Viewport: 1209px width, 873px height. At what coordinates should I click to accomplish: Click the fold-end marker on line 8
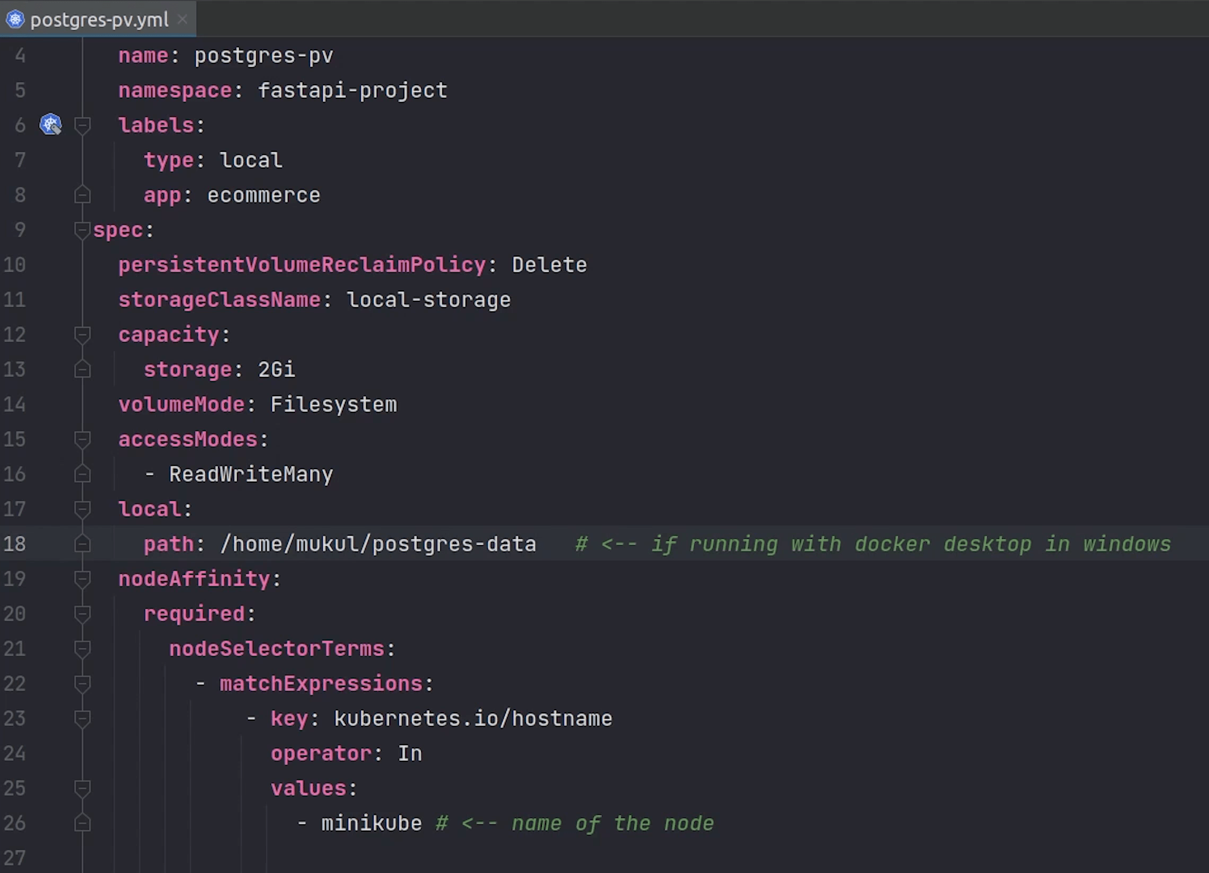[x=82, y=195]
